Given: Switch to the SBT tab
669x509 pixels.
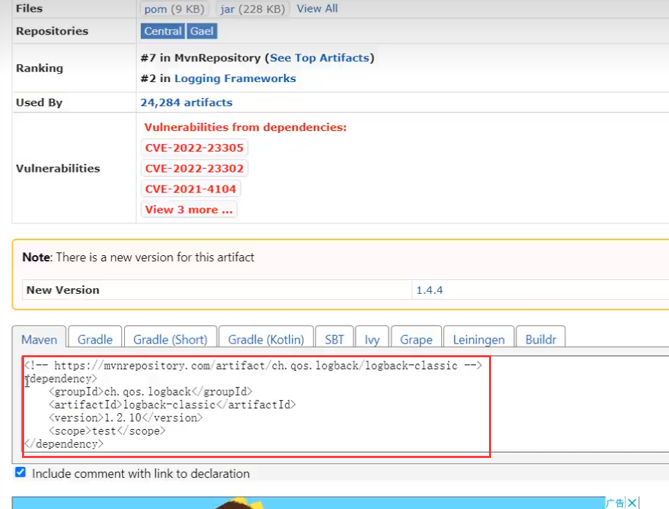Looking at the screenshot, I should (x=334, y=339).
